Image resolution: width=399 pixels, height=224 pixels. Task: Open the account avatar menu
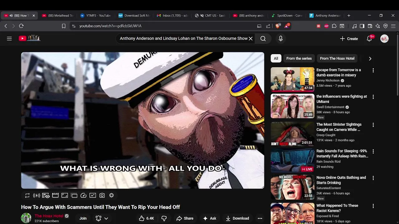point(384,39)
